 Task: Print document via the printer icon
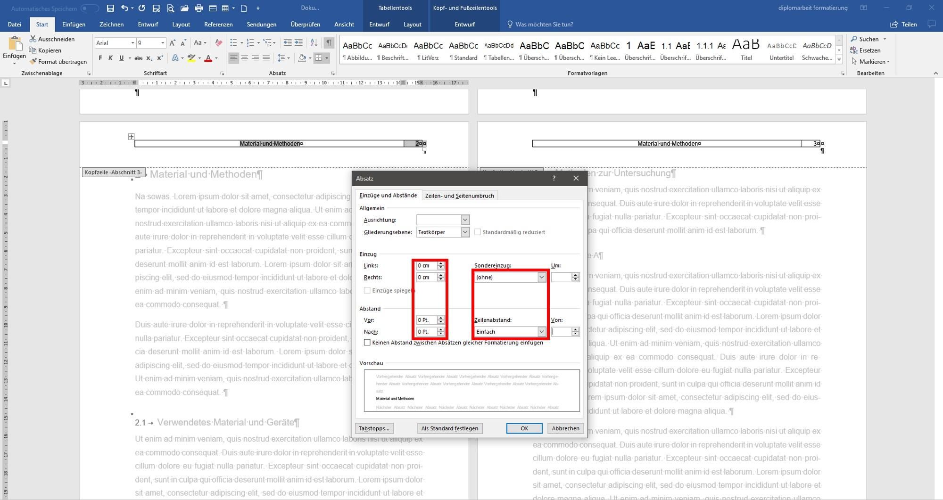click(x=199, y=8)
